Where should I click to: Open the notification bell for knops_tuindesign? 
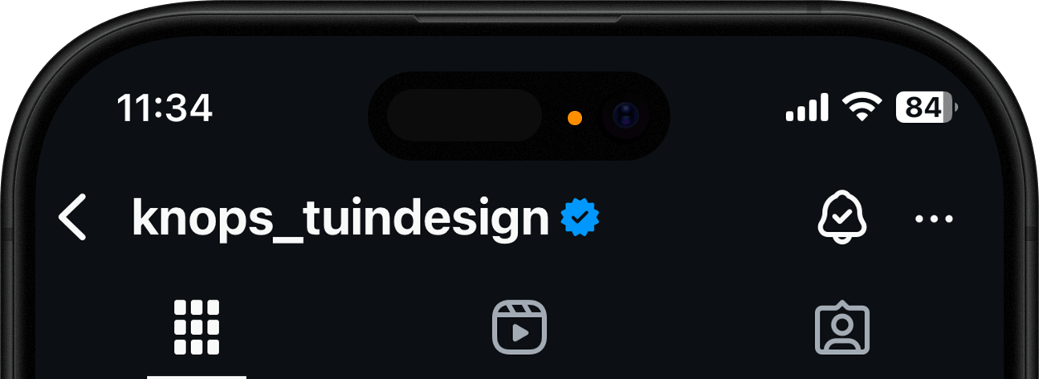(841, 218)
